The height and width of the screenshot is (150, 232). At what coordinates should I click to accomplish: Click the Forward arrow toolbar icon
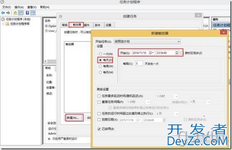(x=8, y=13)
